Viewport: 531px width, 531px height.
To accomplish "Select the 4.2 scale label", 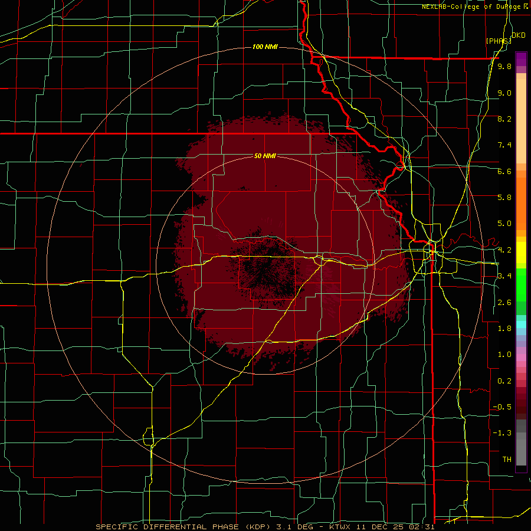I will click(x=504, y=250).
